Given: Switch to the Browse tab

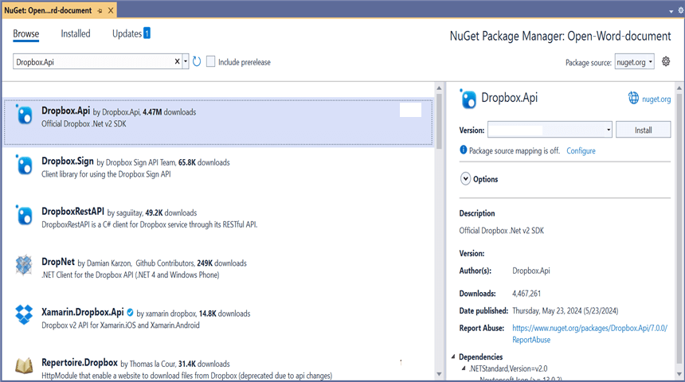Looking at the screenshot, I should point(25,33).
